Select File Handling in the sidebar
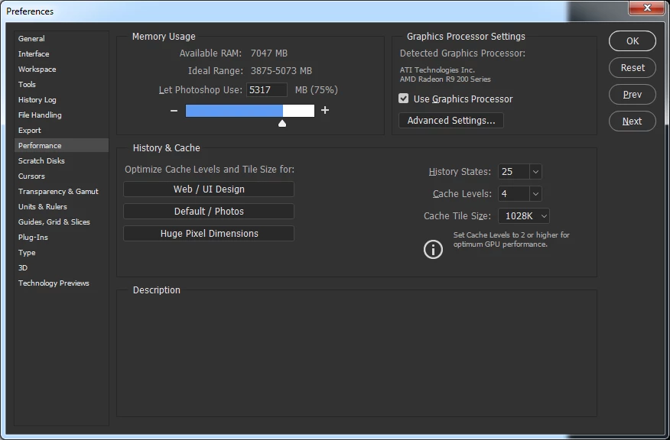 61,115
